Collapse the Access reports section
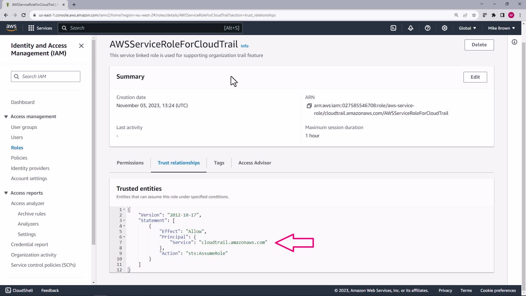This screenshot has width=526, height=296. click(x=6, y=193)
